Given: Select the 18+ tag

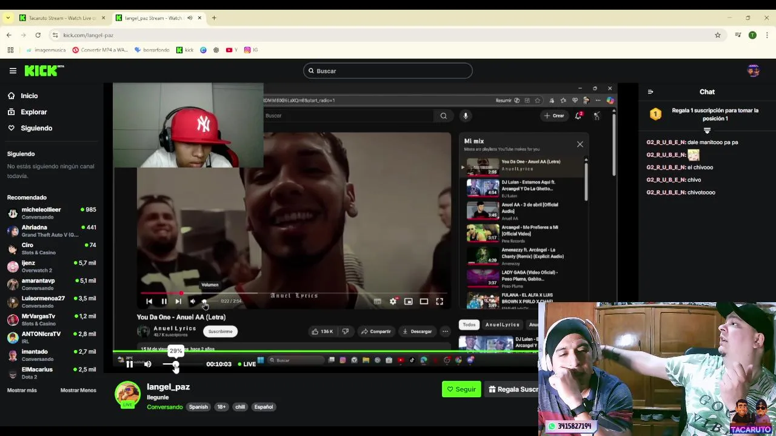Looking at the screenshot, I should click(221, 407).
